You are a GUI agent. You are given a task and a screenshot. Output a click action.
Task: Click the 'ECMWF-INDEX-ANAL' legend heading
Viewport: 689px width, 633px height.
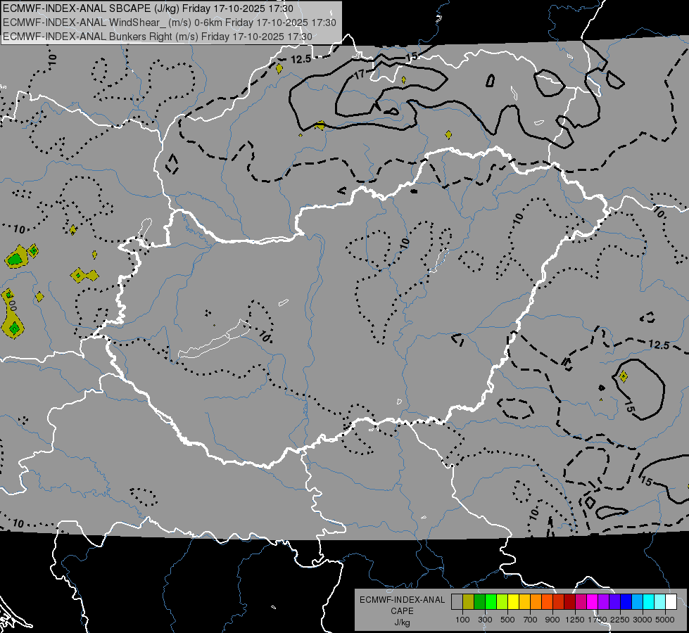click(x=402, y=600)
